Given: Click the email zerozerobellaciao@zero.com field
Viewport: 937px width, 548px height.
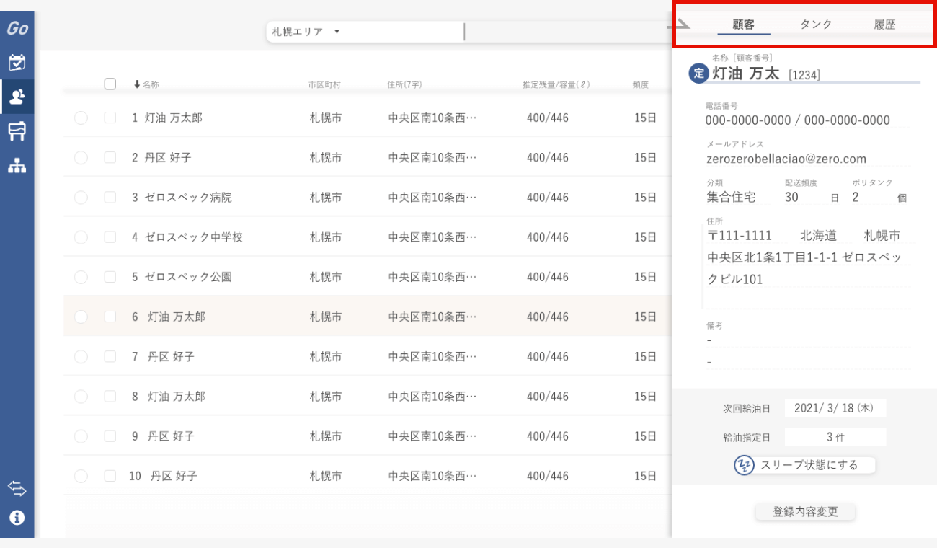Looking at the screenshot, I should click(x=807, y=159).
